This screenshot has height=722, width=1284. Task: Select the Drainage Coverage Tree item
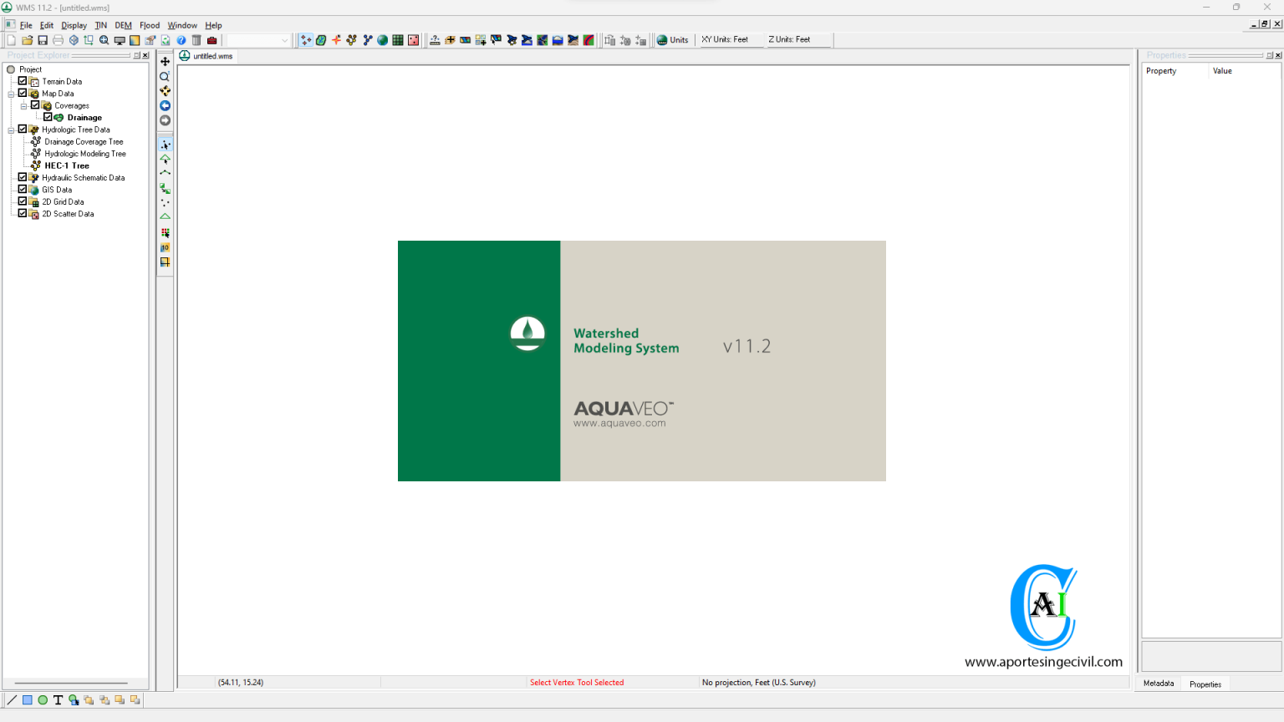(84, 141)
